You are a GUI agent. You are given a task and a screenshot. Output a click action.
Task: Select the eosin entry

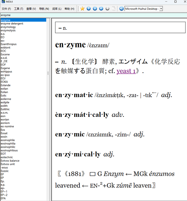click(4, 137)
